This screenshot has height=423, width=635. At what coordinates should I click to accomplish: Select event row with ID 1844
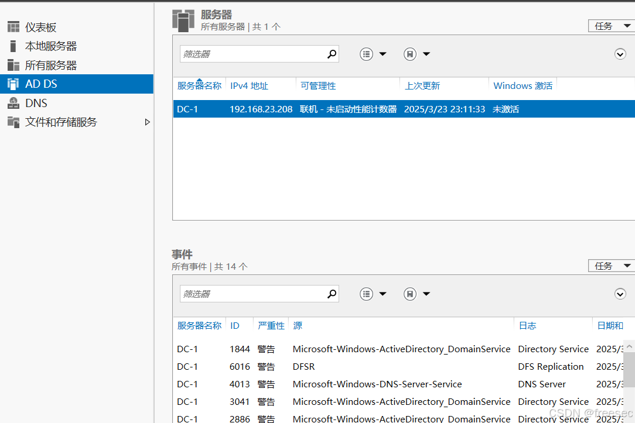pos(398,349)
